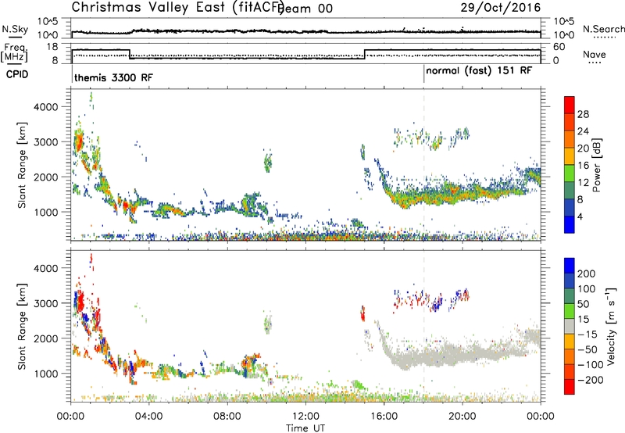Click the 'Time UT' axis title
The width and height of the screenshot is (625, 433).
click(305, 428)
